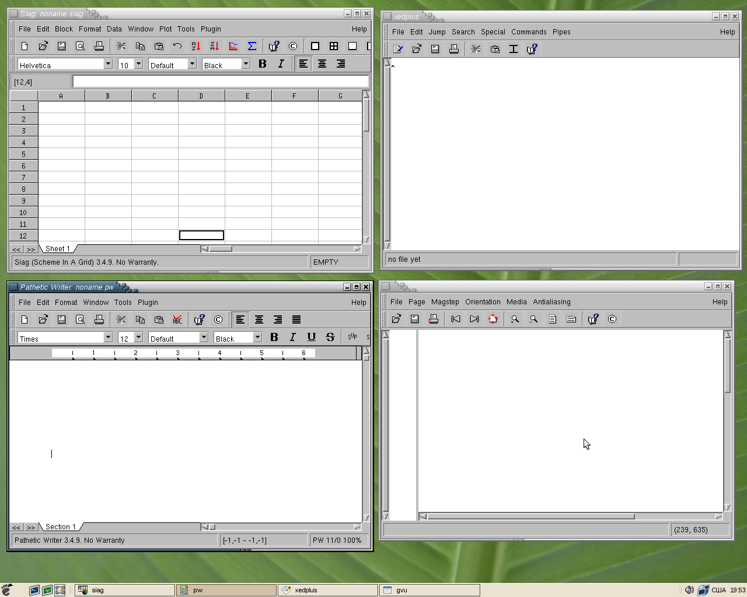Open Black color dropdown in Pathetic Writer
This screenshot has width=747, height=597.
pos(257,338)
